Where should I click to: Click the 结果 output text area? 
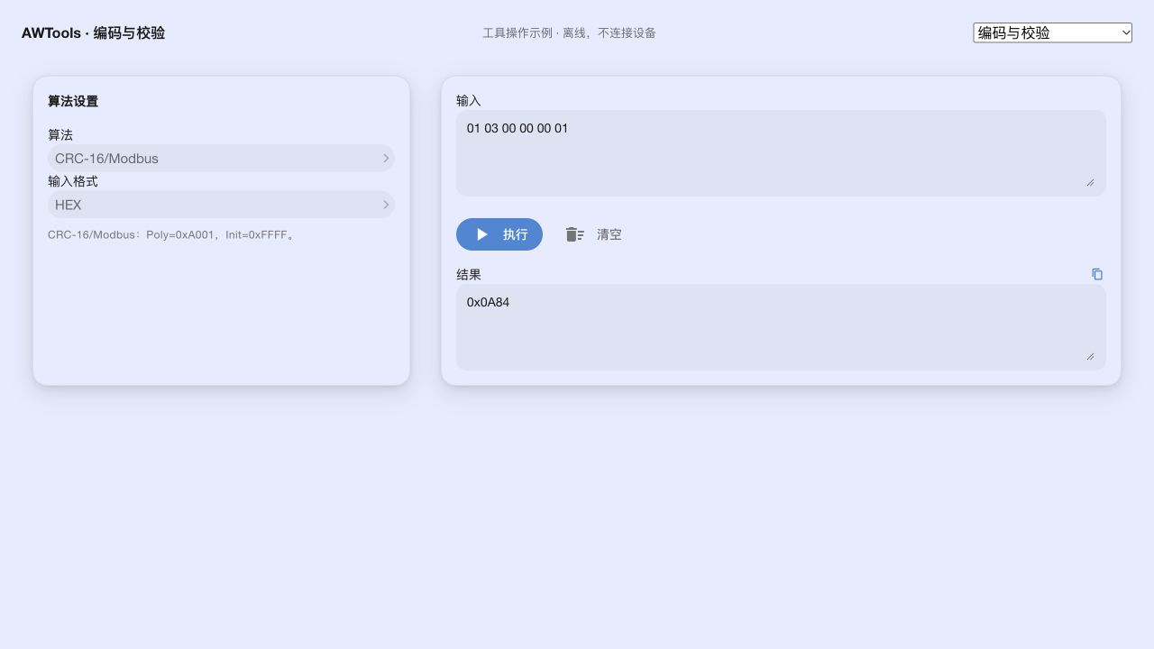point(781,327)
